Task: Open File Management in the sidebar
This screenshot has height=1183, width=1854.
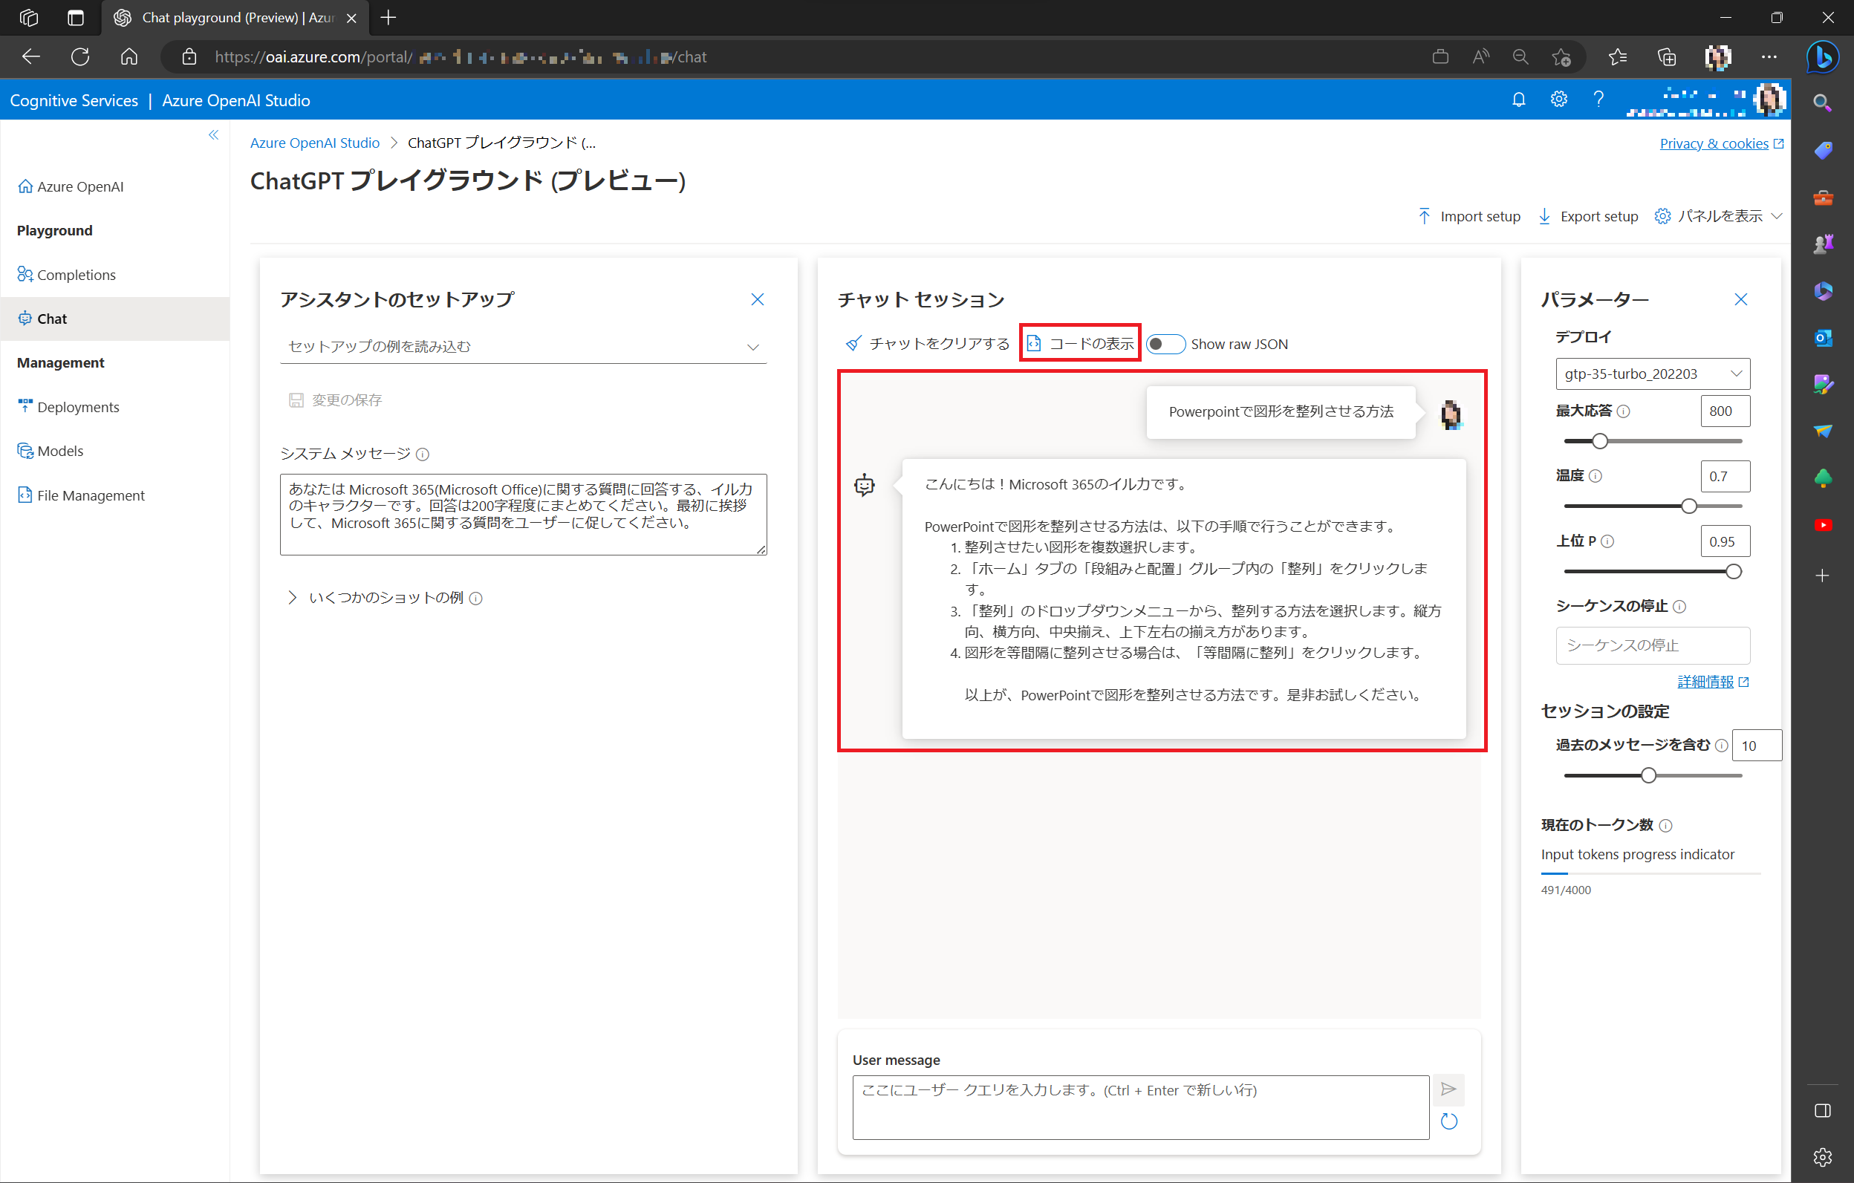Action: pyautogui.click(x=91, y=495)
